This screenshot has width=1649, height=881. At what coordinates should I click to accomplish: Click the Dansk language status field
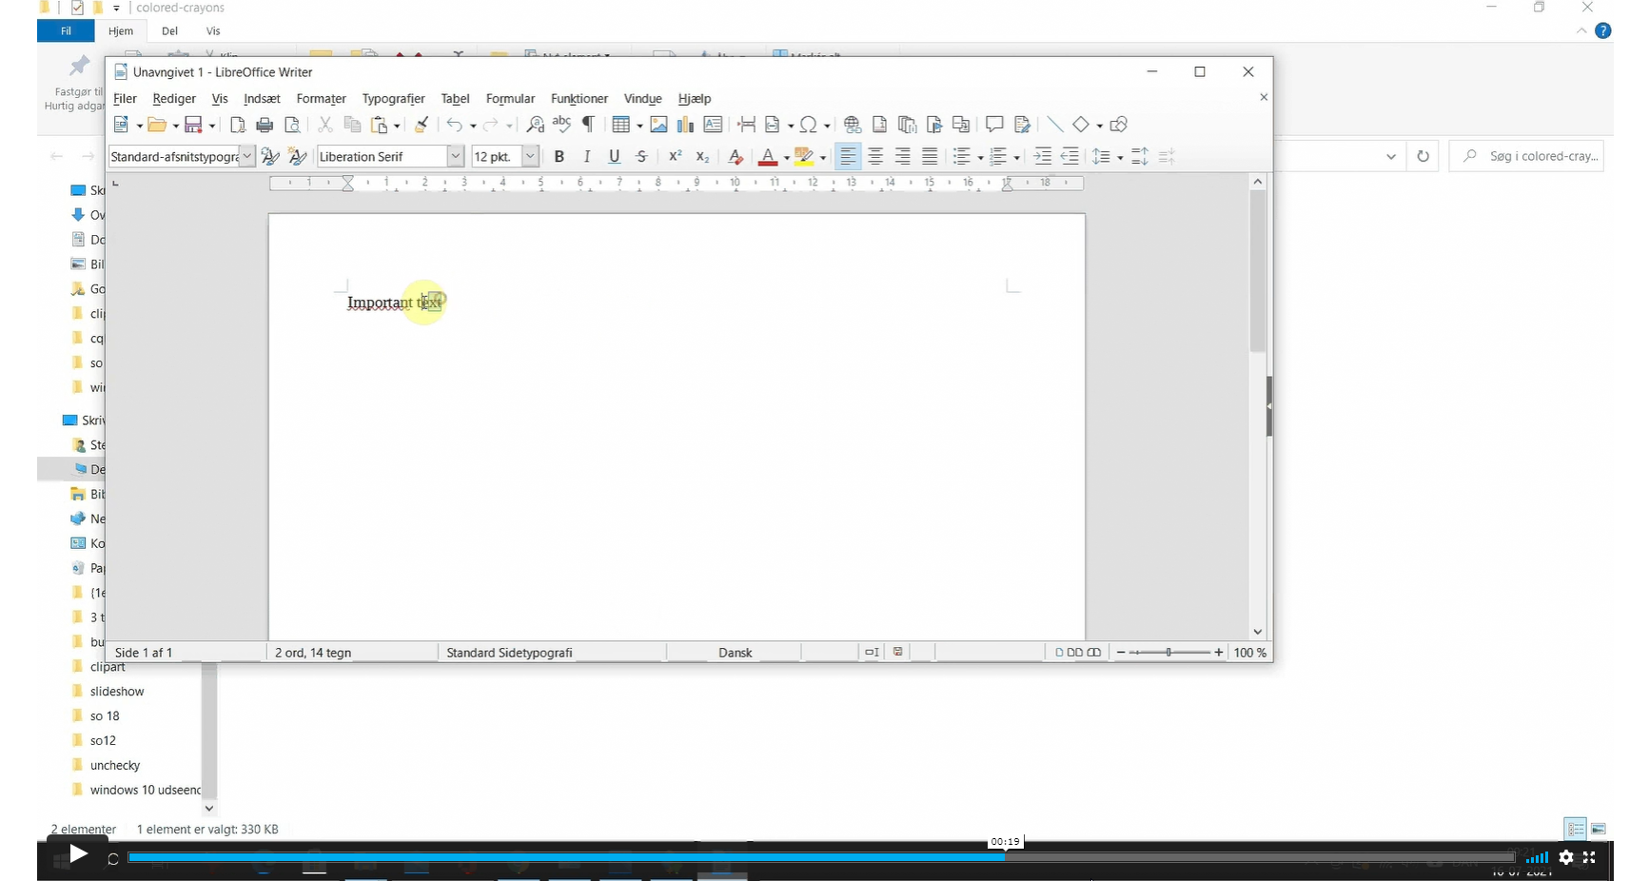(x=735, y=653)
